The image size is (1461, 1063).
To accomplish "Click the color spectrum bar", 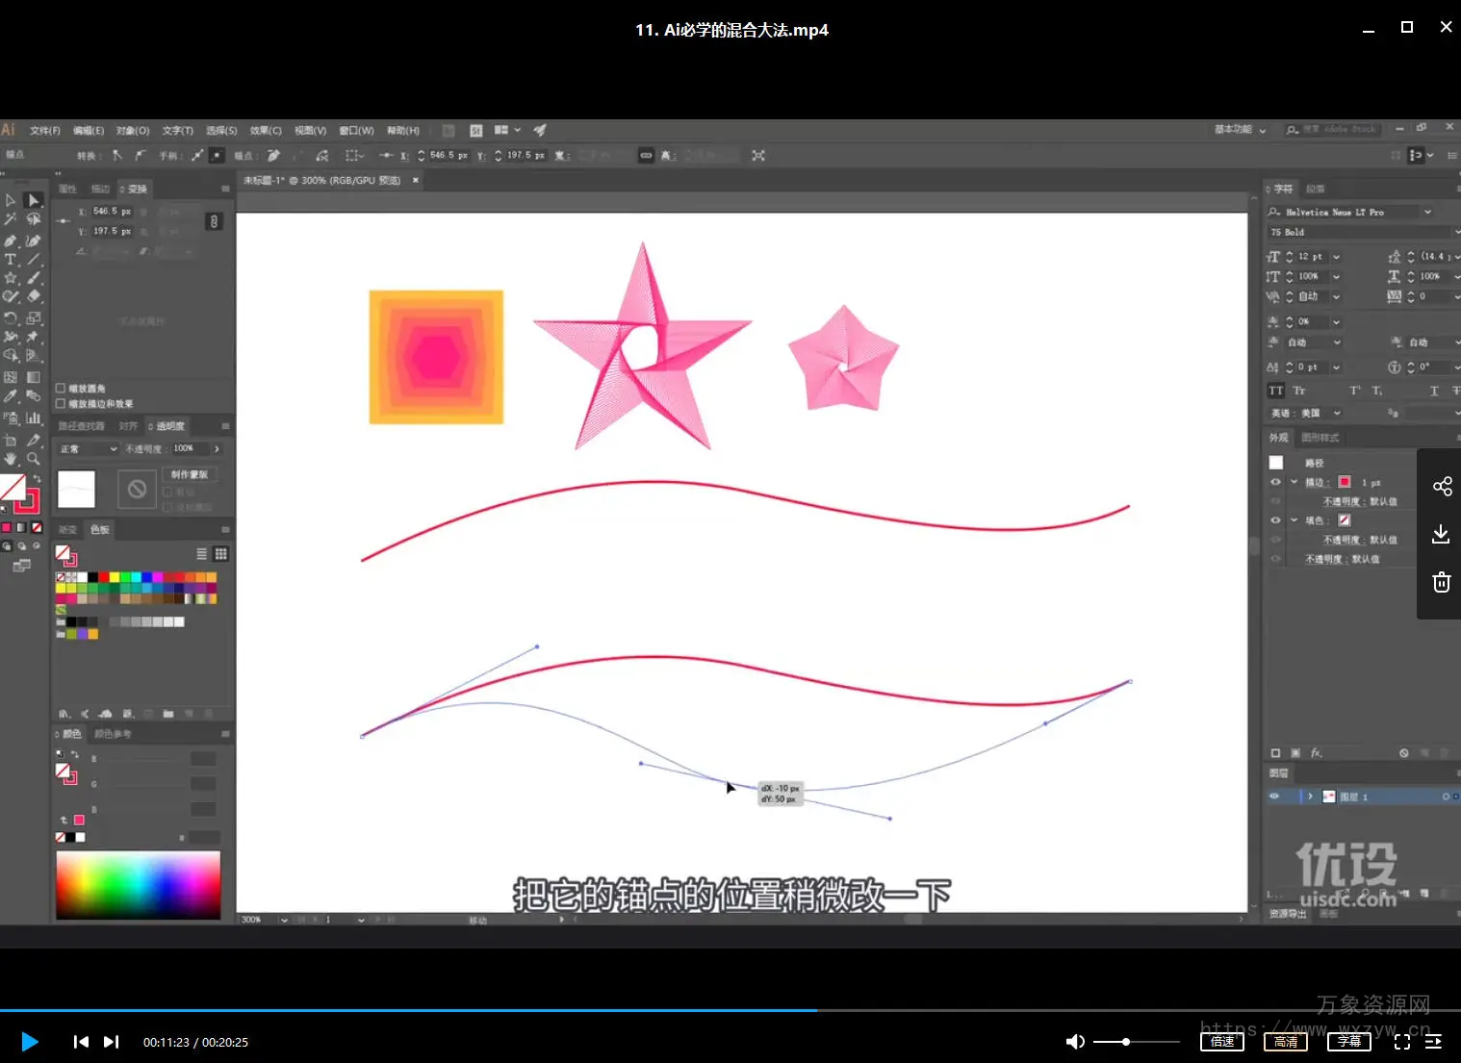I will 138,884.
